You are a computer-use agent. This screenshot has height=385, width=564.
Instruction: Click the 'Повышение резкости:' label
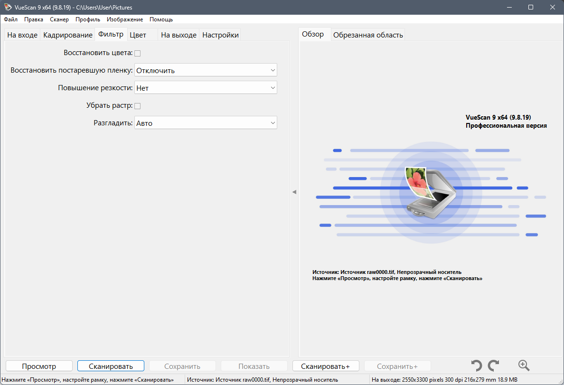point(95,88)
